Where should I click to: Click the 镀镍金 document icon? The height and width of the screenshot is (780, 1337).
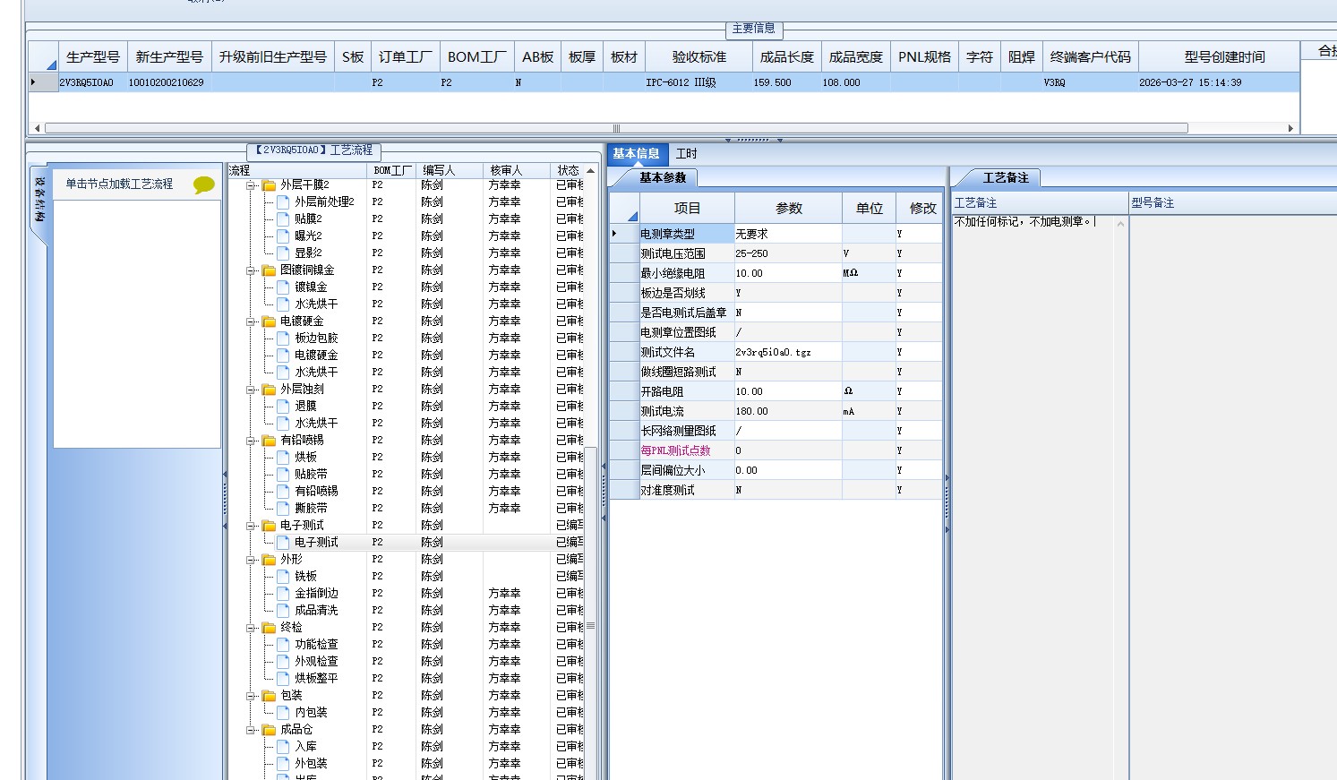[x=283, y=287]
